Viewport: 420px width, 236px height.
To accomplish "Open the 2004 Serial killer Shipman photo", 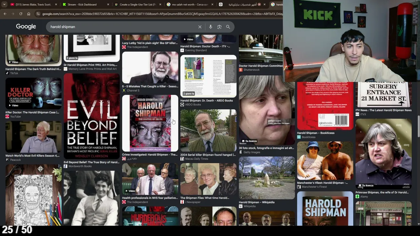I will pyautogui.click(x=208, y=130).
